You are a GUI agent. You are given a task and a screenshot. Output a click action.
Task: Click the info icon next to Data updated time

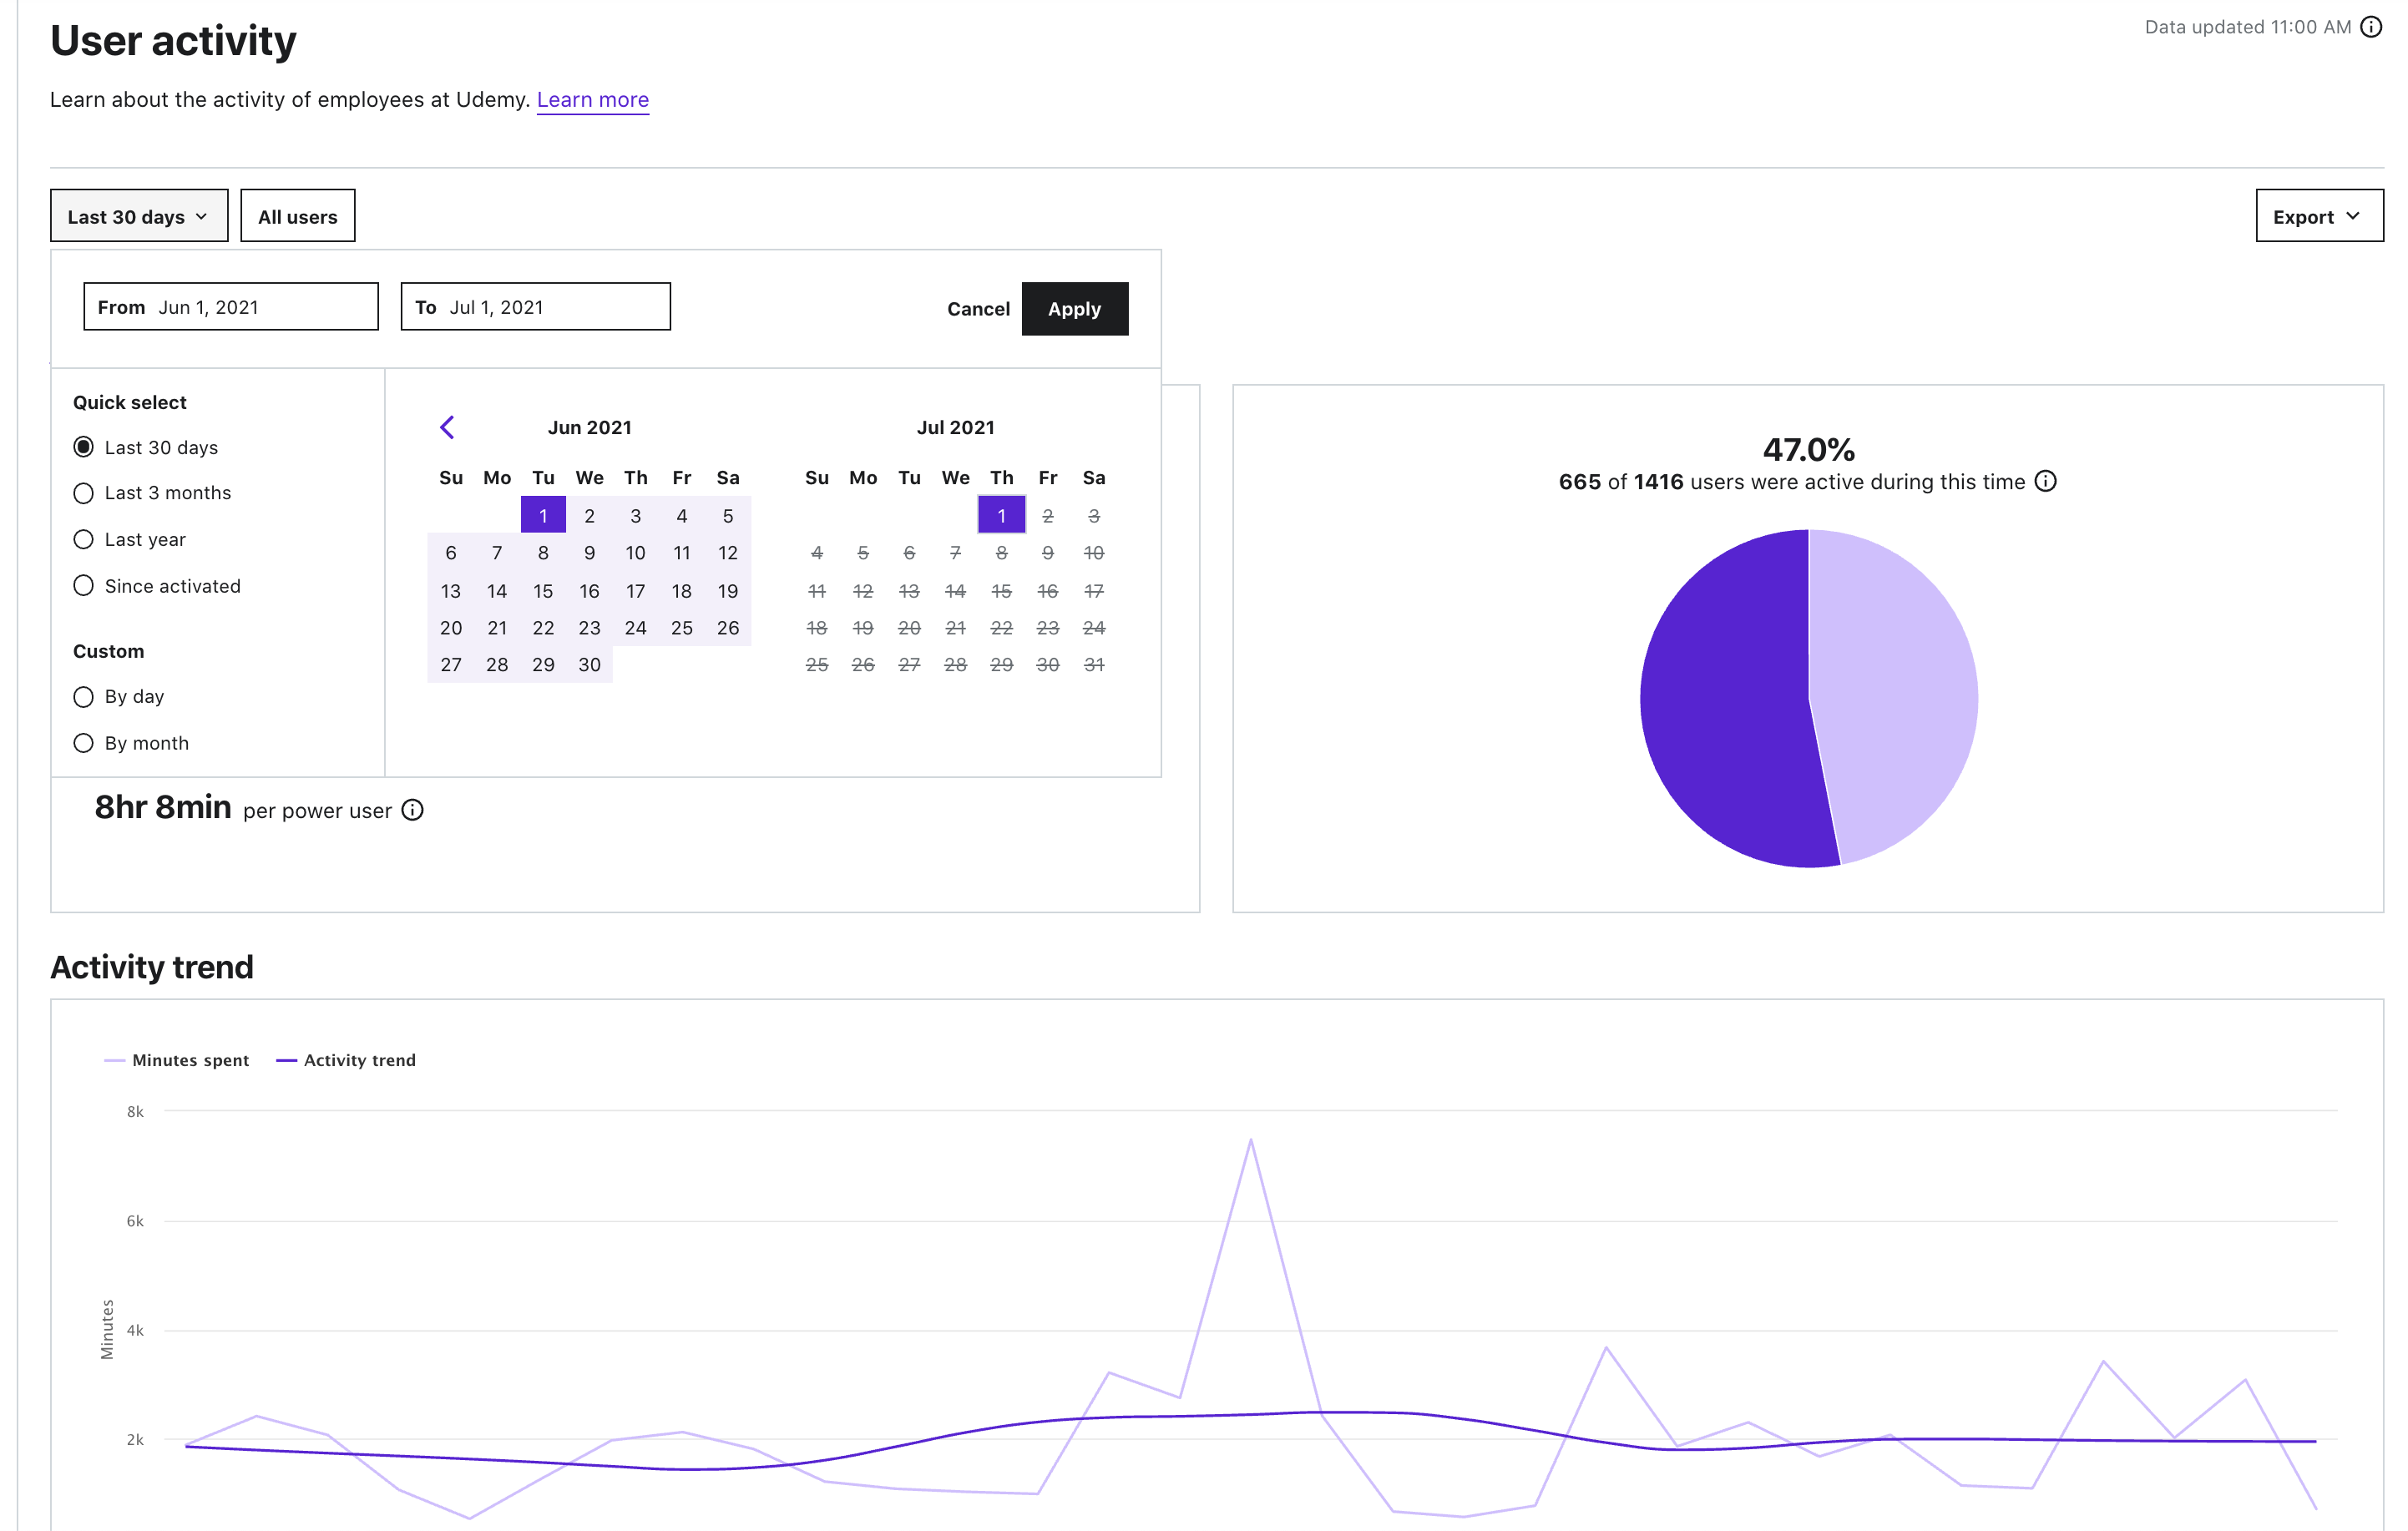[x=2371, y=27]
